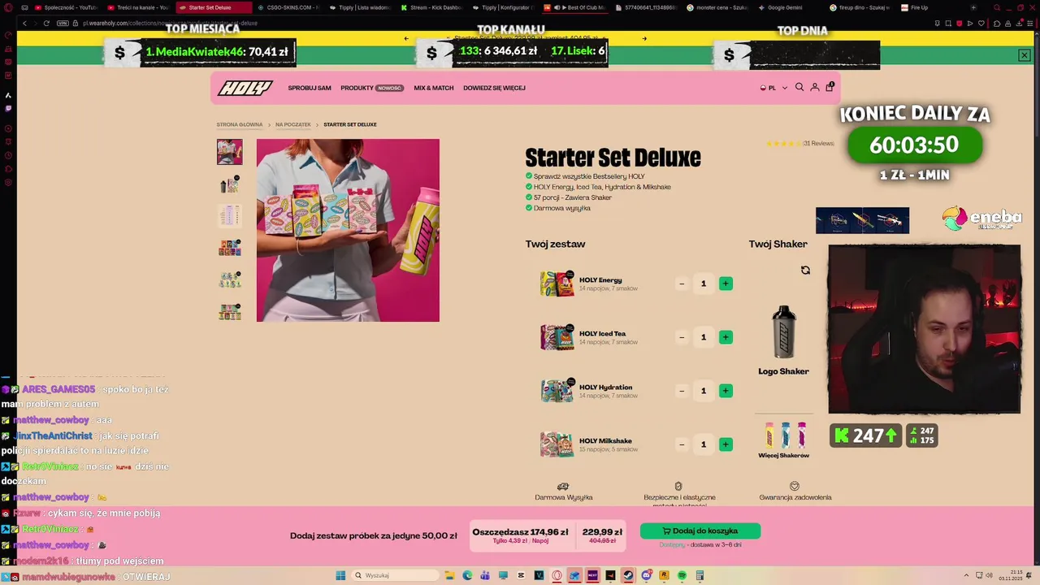Open Microsoft Edge from taskbar
This screenshot has width=1040, height=585.
coord(467,575)
